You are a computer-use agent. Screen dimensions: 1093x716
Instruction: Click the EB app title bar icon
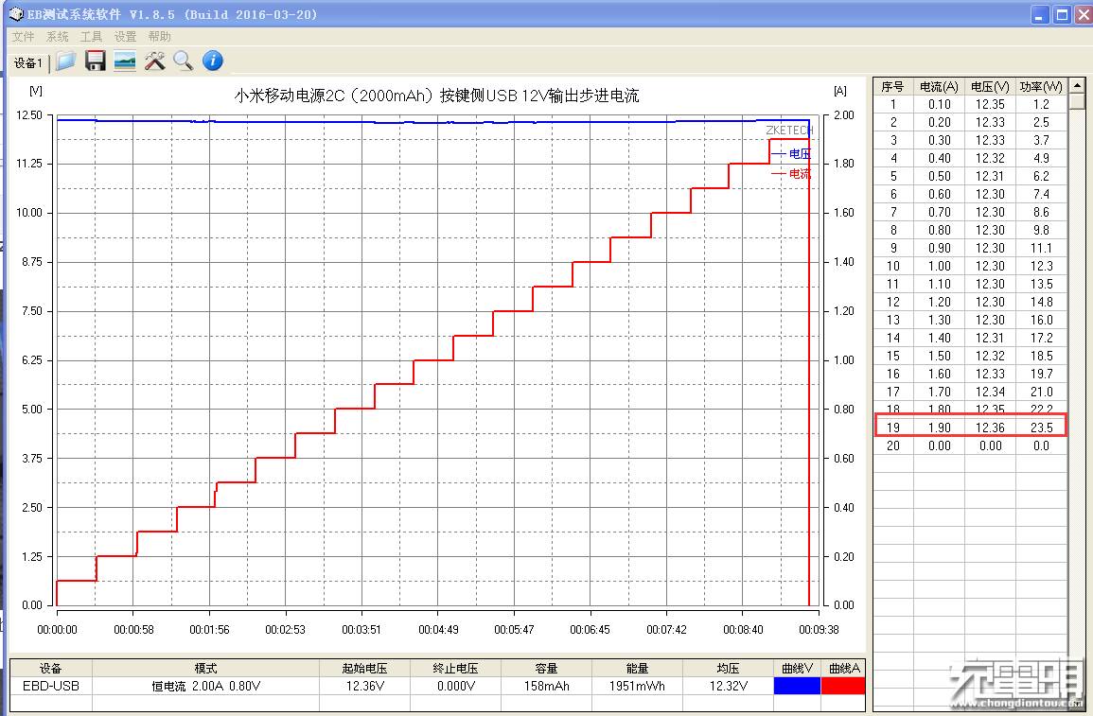tap(15, 14)
